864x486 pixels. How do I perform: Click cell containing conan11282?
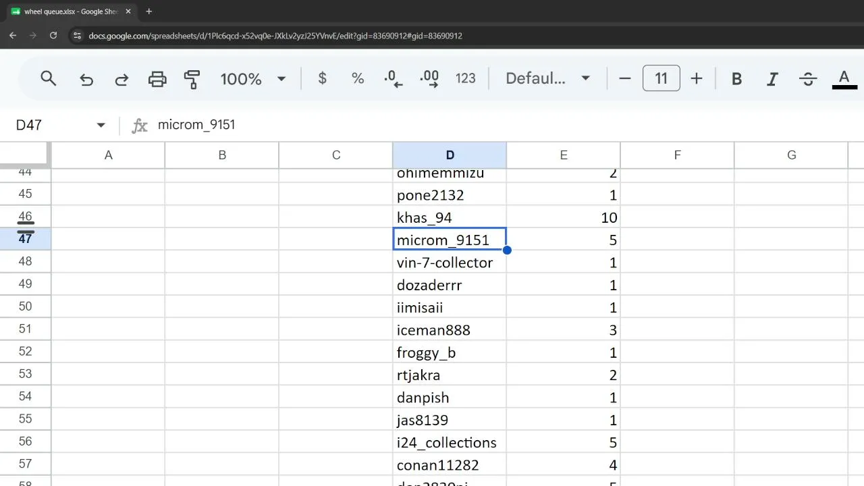[450, 465]
